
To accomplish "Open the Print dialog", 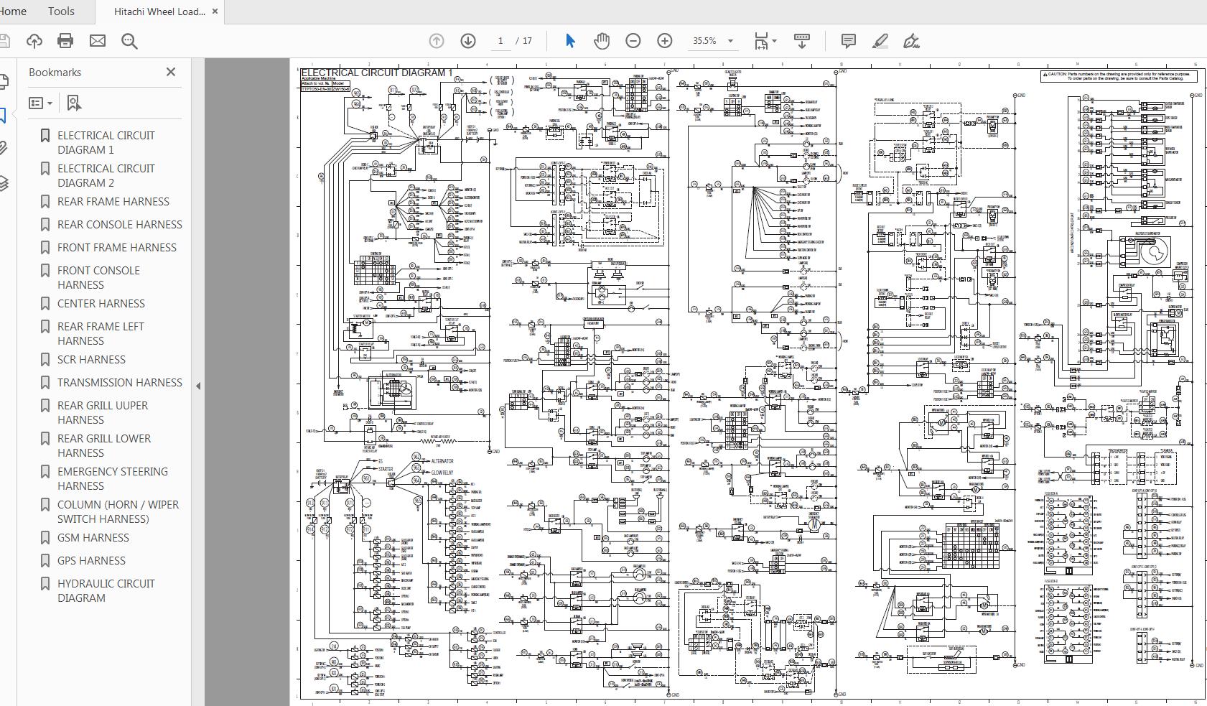I will coord(65,40).
